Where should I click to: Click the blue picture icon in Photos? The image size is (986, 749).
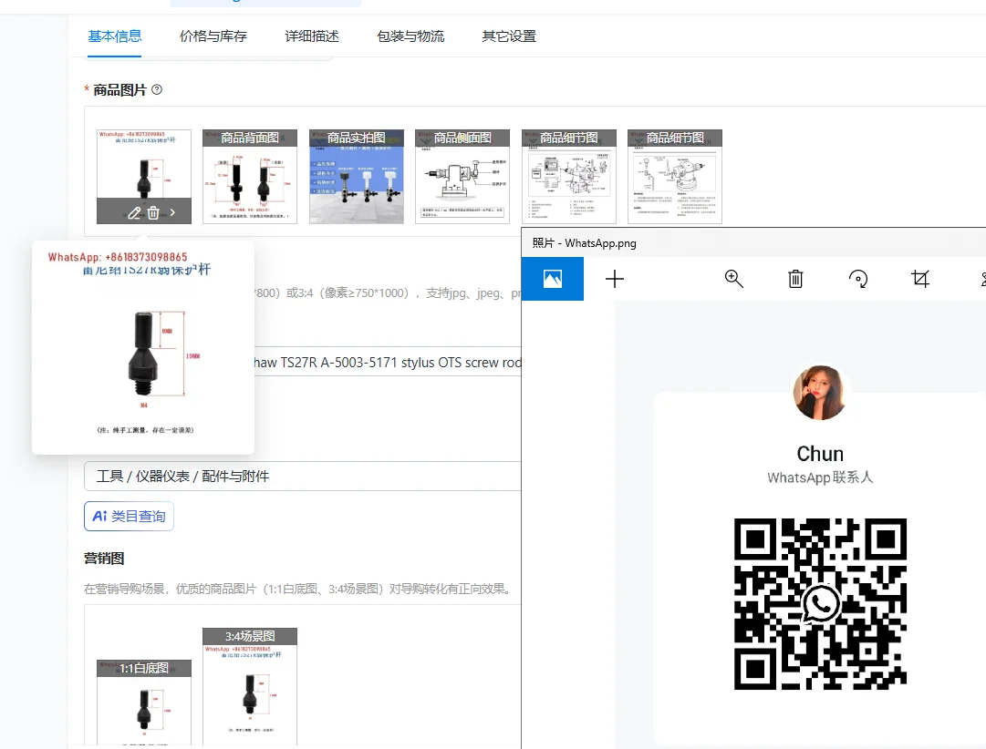pos(552,279)
